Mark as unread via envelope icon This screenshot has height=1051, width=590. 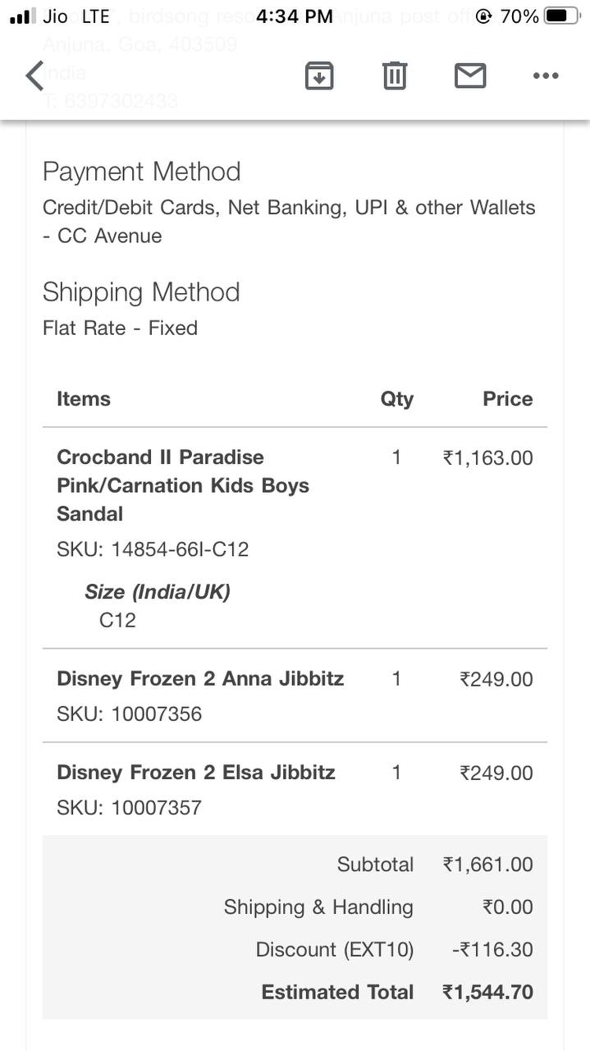470,76
